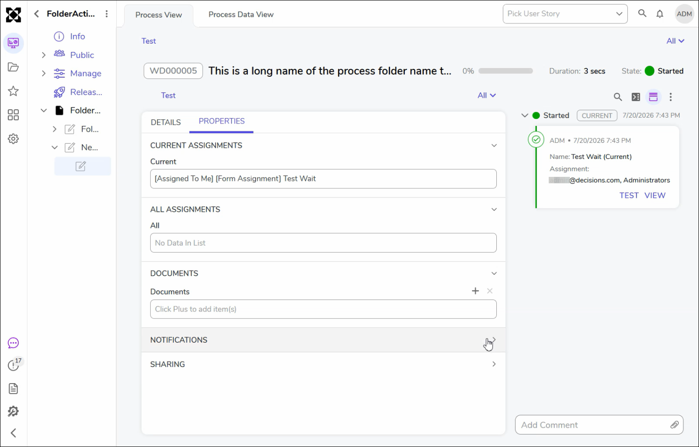This screenshot has height=447, width=699.
Task: Open the wrench gear tools icon
Action: click(13, 411)
